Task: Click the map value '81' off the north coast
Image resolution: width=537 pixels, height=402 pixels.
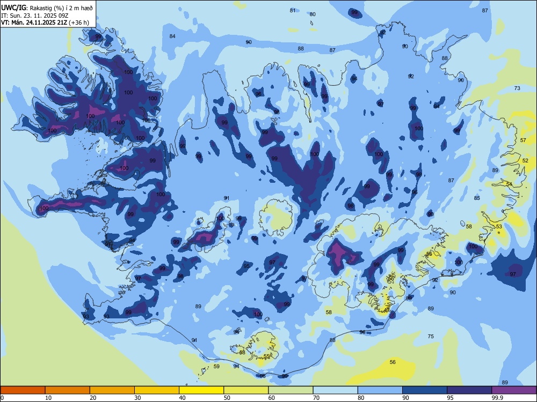Action: [293, 11]
